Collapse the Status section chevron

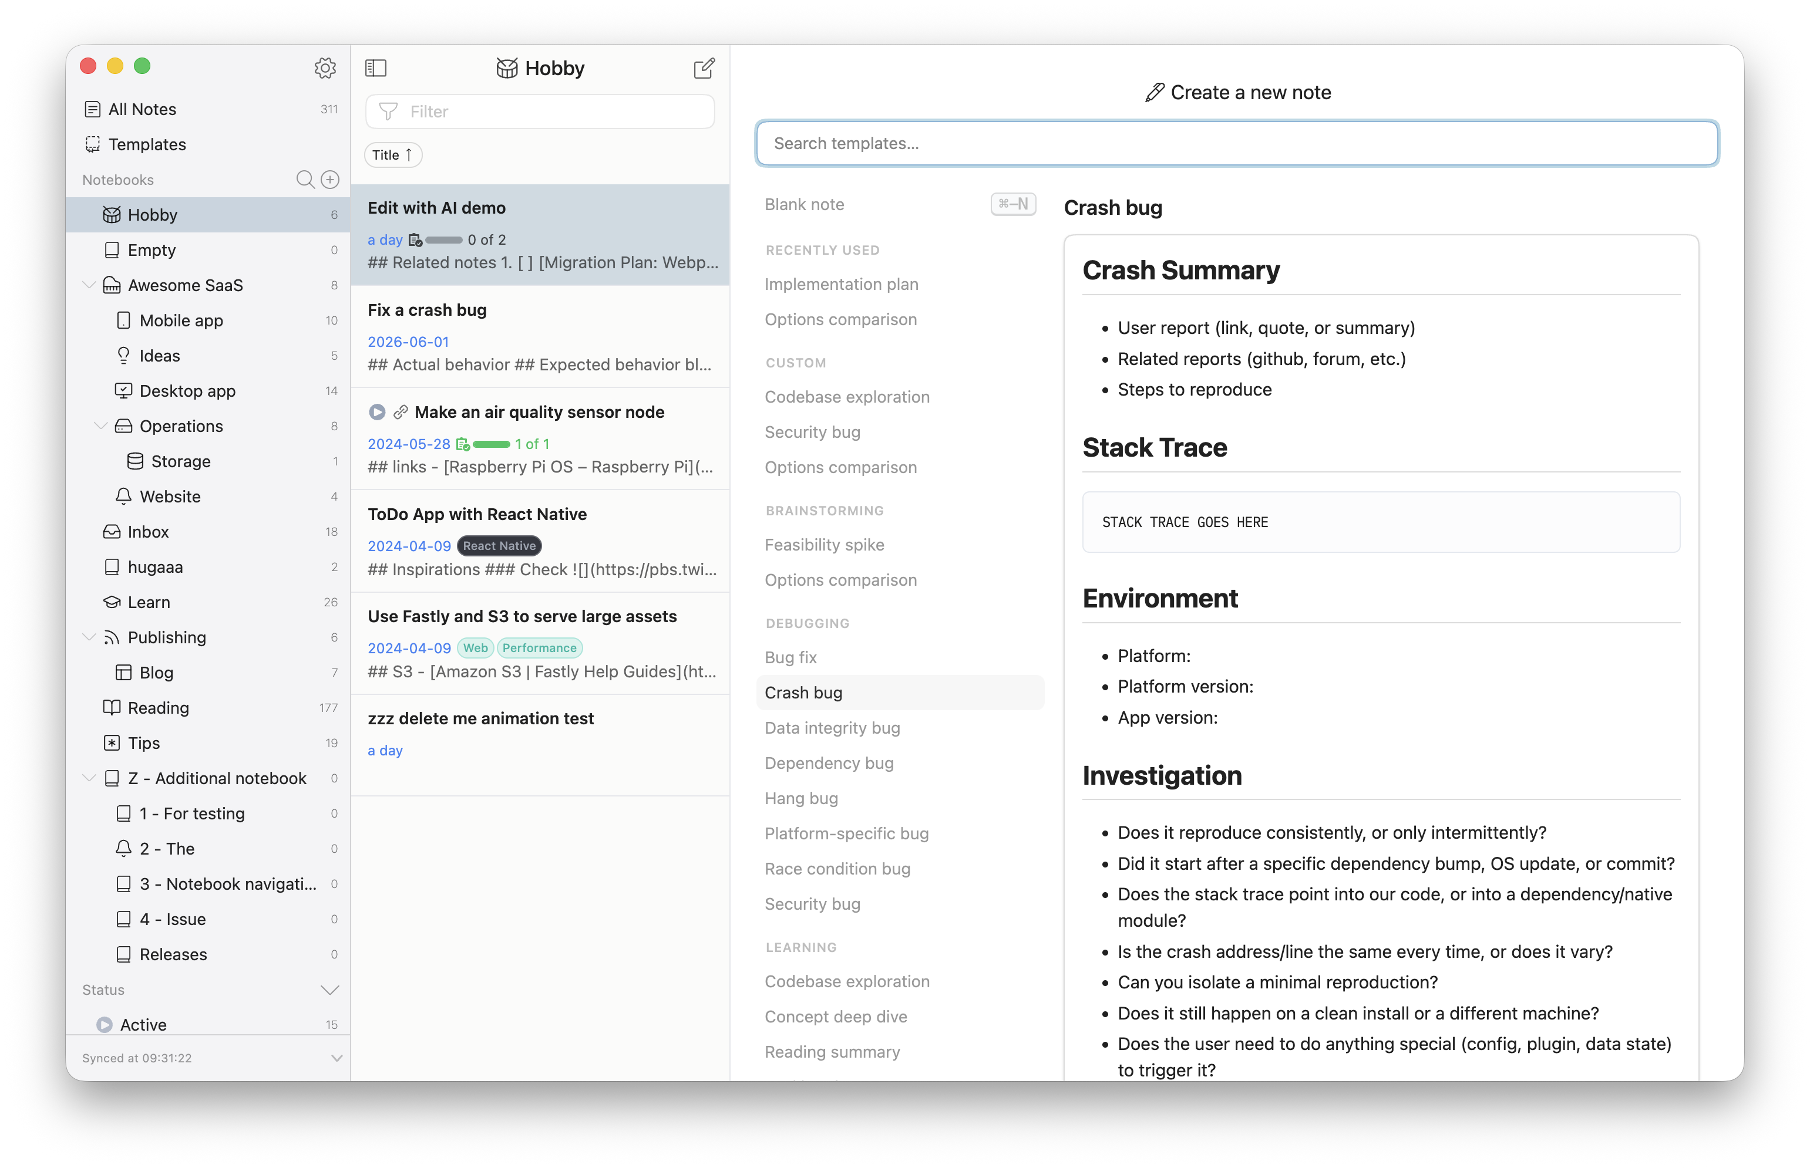pos(329,990)
